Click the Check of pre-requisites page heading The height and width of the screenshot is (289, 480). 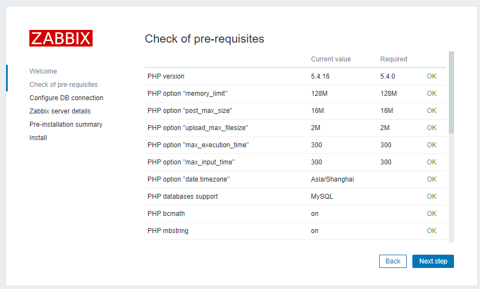tap(204, 39)
